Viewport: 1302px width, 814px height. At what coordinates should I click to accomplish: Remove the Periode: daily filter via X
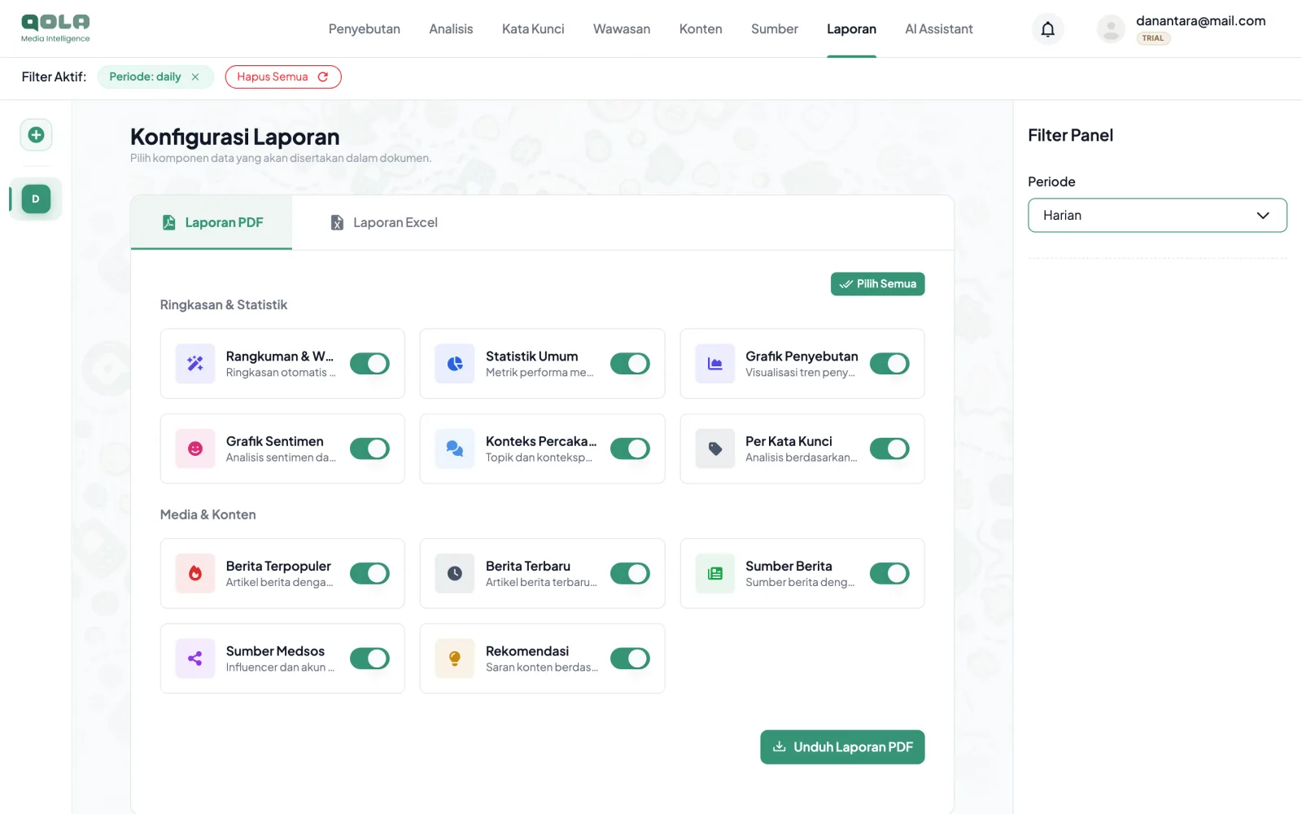pos(195,77)
